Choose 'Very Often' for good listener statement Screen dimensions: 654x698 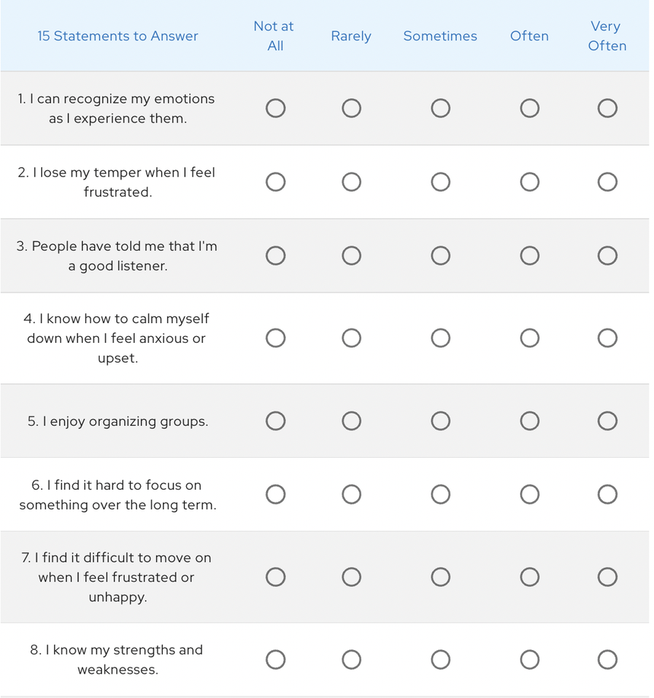coord(607,256)
